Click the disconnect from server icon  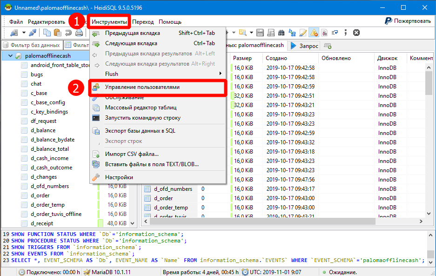point(32,33)
